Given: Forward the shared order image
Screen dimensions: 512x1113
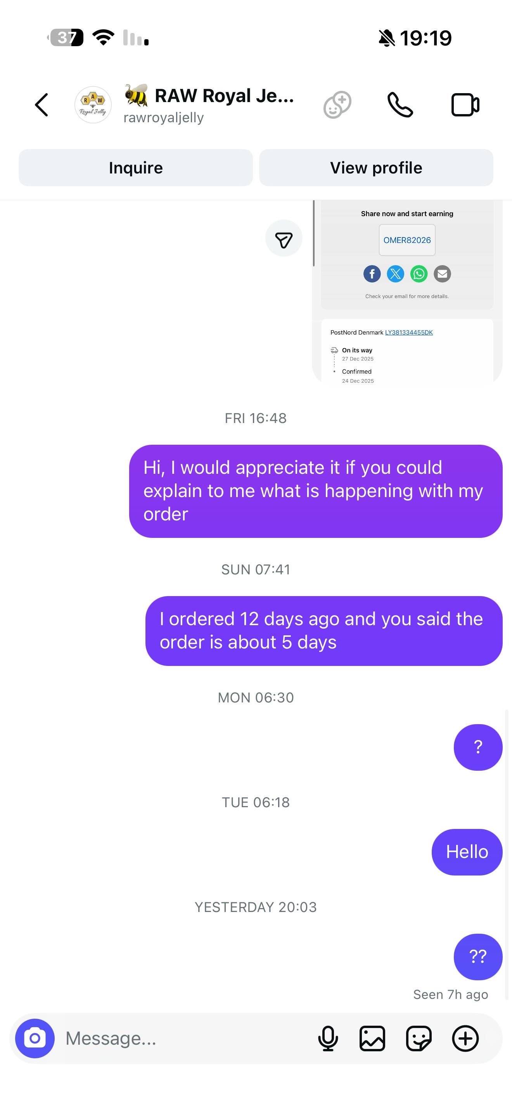Looking at the screenshot, I should pyautogui.click(x=284, y=239).
